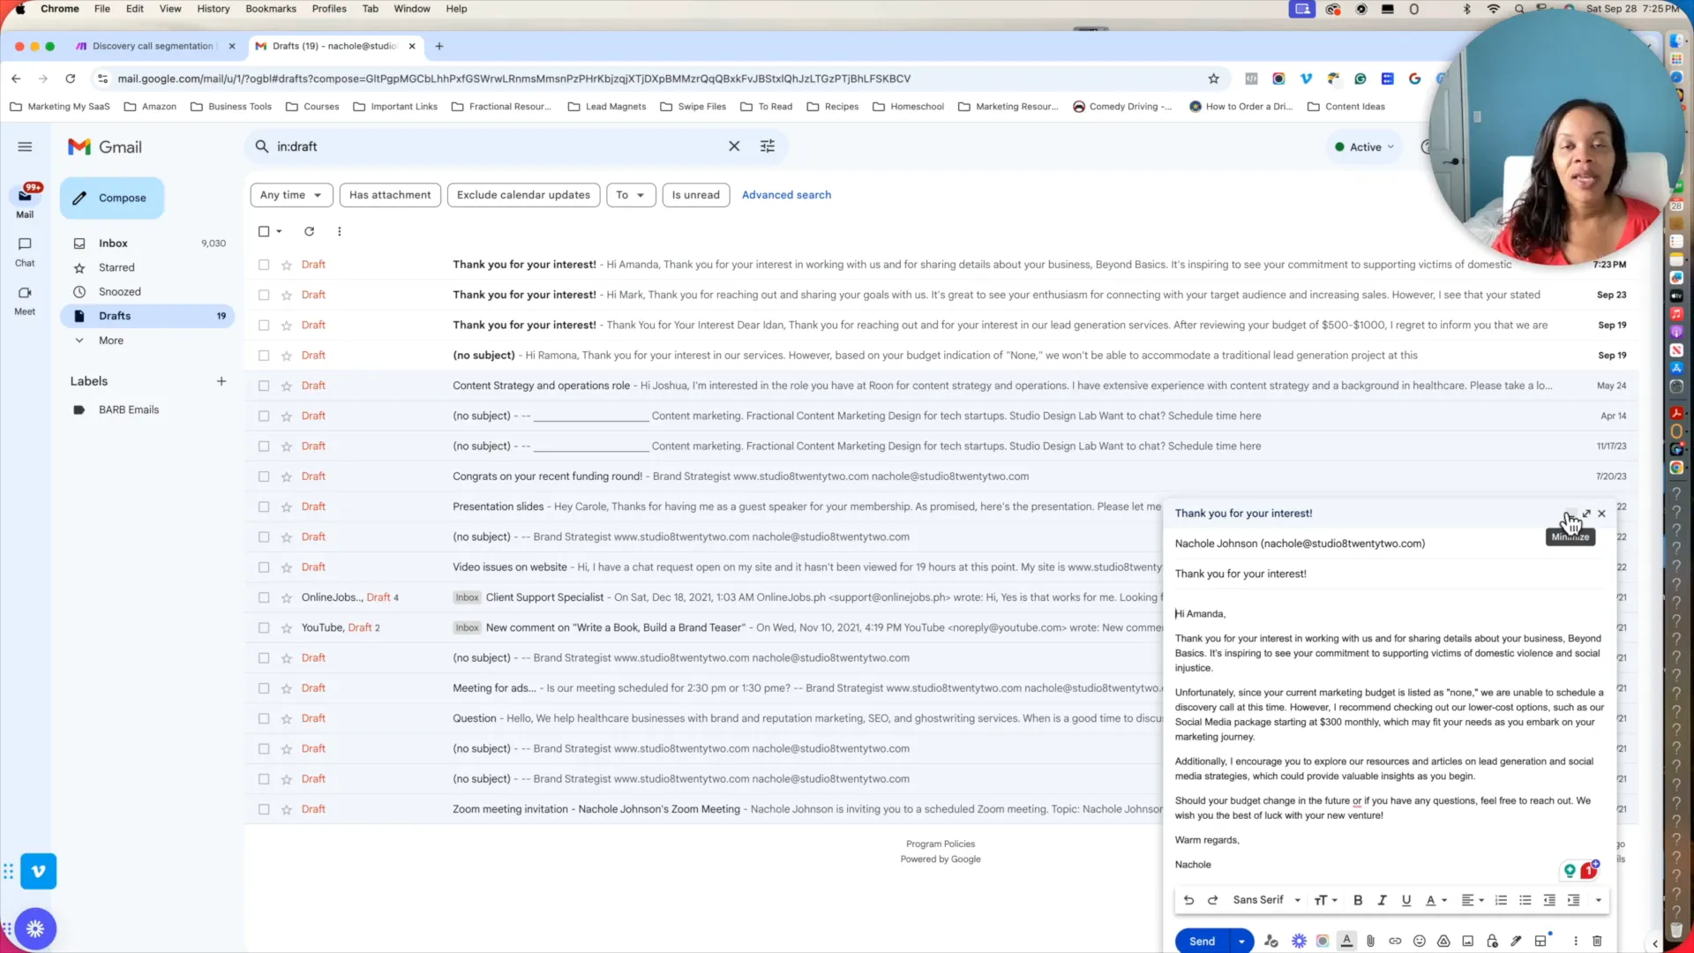Click the text color icon
Image resolution: width=1694 pixels, height=953 pixels.
pos(1430,899)
